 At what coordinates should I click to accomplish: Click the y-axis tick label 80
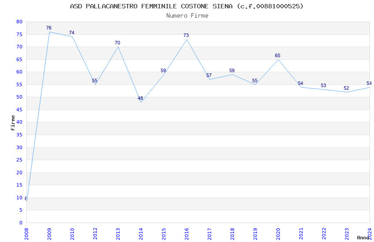19,22
